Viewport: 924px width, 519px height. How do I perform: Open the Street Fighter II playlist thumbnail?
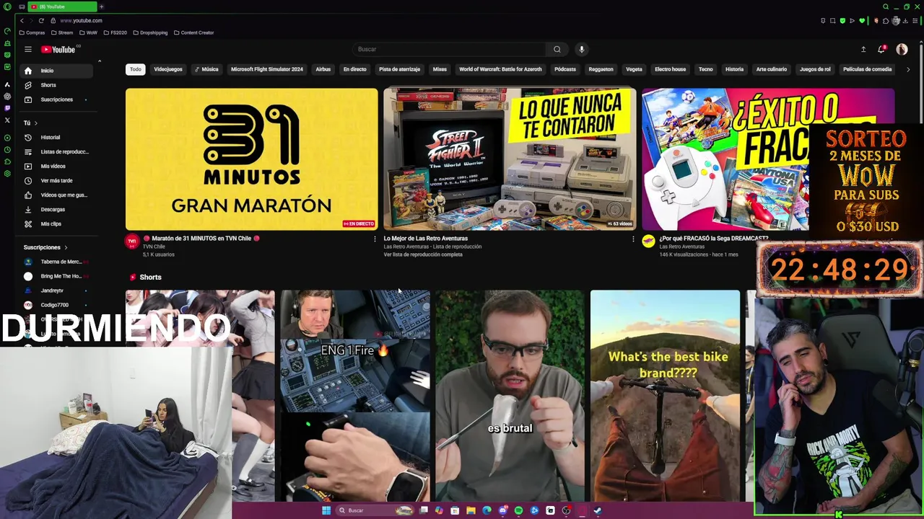tap(510, 159)
